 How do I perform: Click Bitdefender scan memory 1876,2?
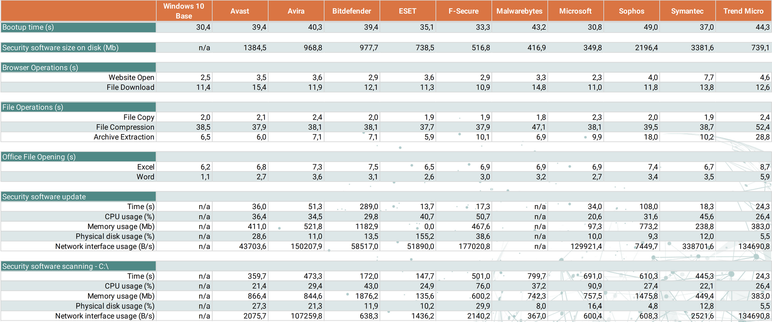tap(367, 296)
